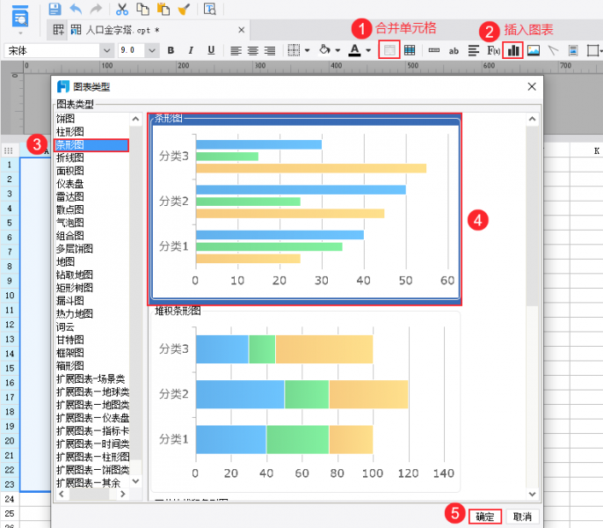Close the 图表类型 dialog

[532, 86]
